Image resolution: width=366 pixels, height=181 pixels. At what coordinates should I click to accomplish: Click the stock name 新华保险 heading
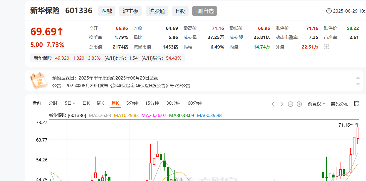(x=45, y=11)
